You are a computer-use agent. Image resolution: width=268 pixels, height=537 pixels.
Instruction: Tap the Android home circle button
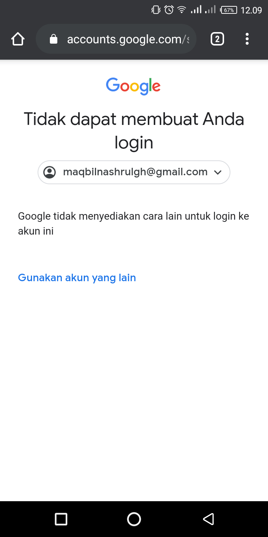[134, 519]
